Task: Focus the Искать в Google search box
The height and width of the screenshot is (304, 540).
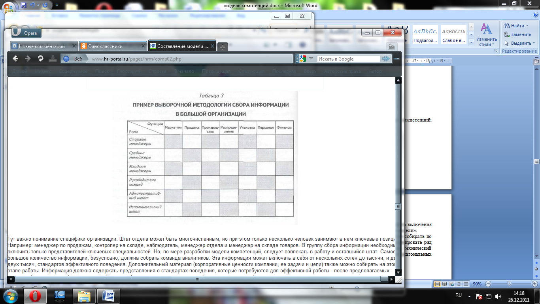Action: [x=348, y=59]
